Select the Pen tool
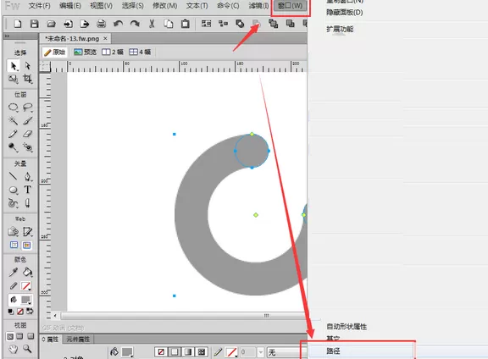 (28, 176)
